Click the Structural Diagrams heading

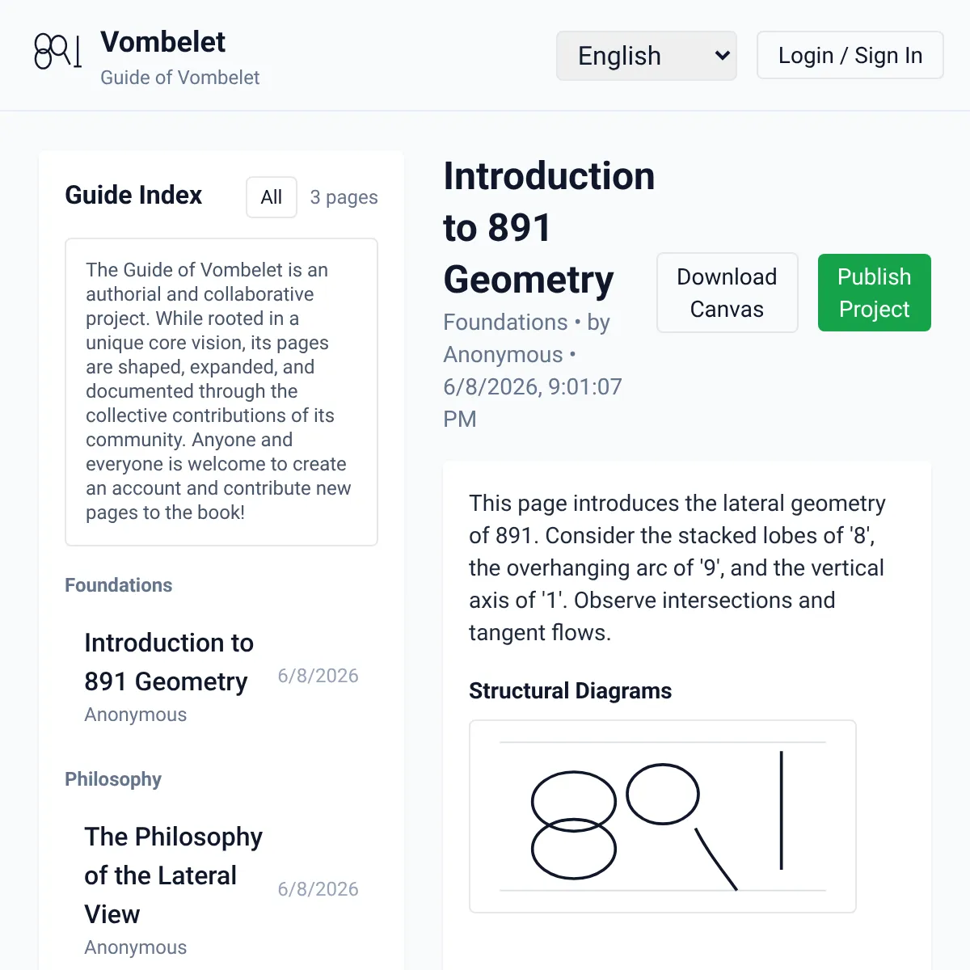click(x=570, y=691)
